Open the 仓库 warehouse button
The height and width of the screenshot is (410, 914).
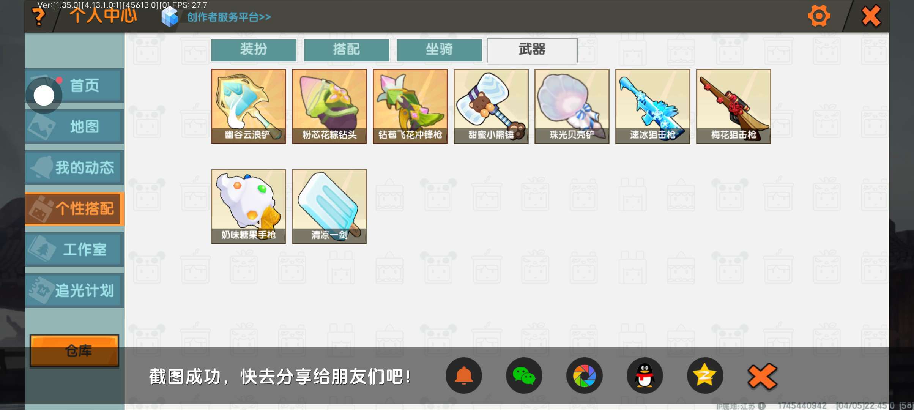[74, 351]
